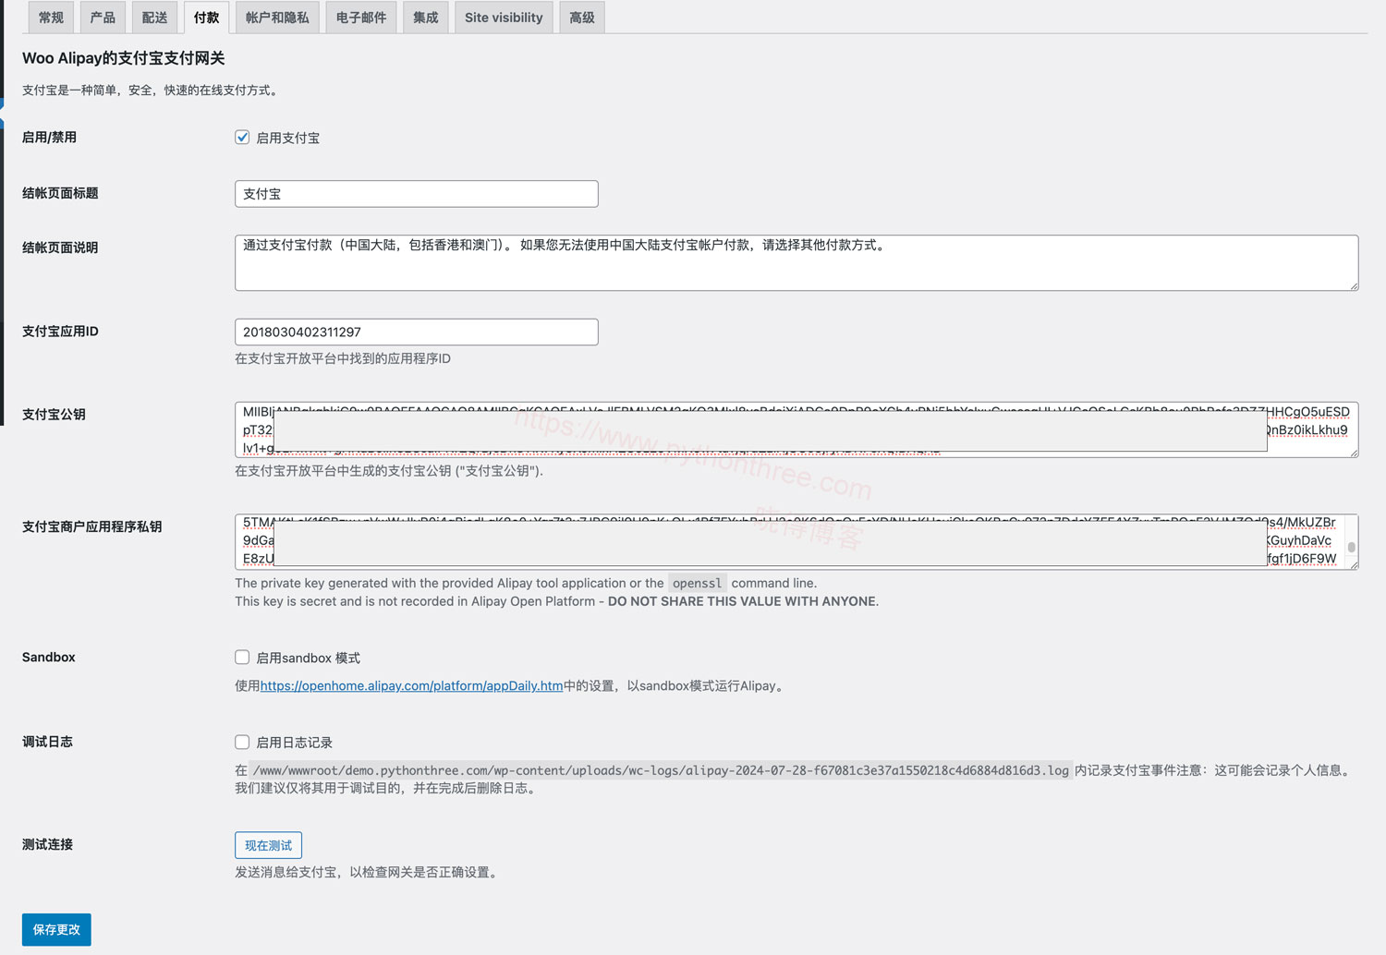Viewport: 1386px width, 955px height.
Task: Click the 保存更改 button
Action: pyautogui.click(x=55, y=929)
